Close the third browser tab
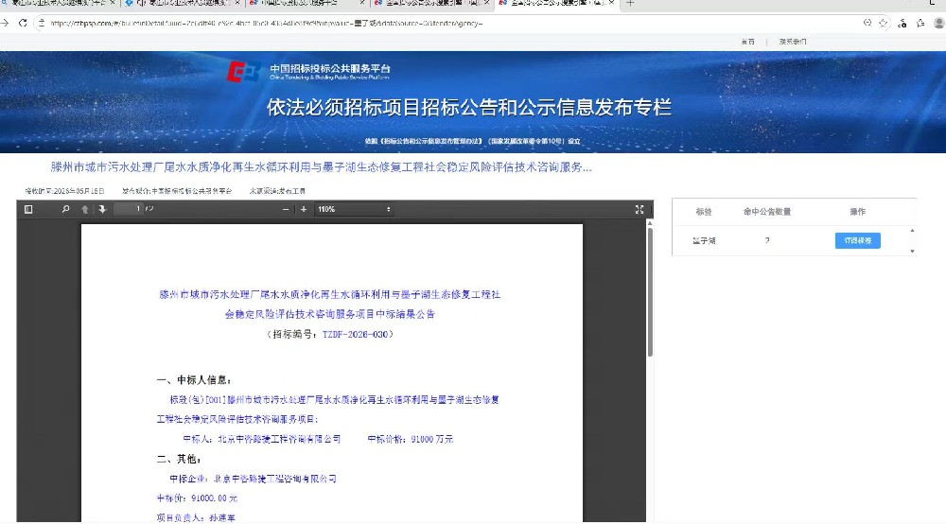 point(362,3)
